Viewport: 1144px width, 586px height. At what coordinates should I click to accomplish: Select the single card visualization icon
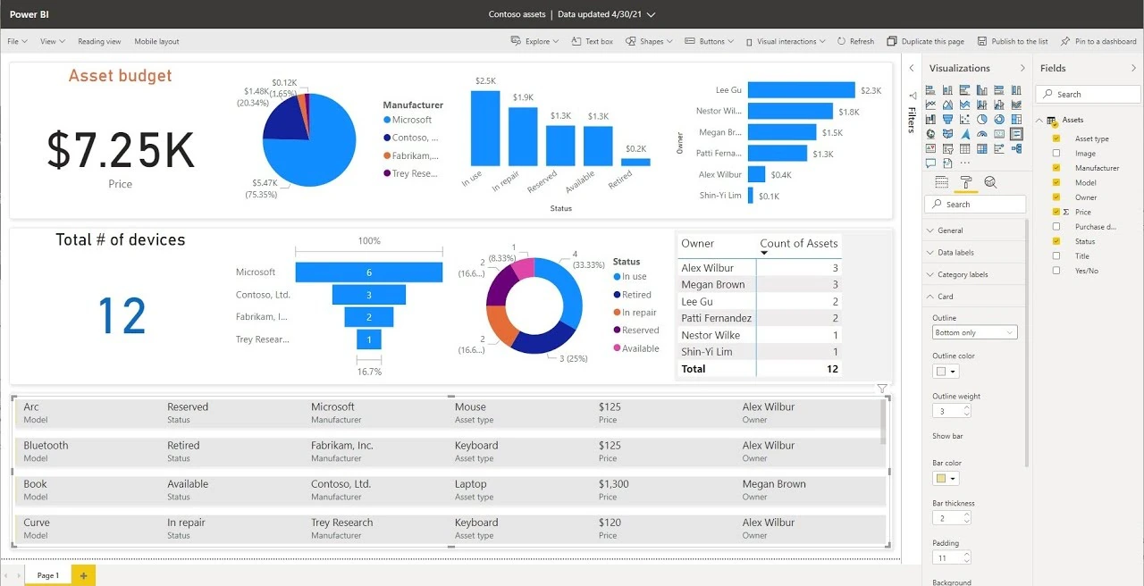pyautogui.click(x=999, y=134)
